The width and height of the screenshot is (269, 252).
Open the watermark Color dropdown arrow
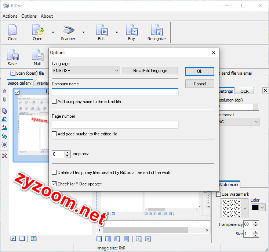[x=262, y=207]
